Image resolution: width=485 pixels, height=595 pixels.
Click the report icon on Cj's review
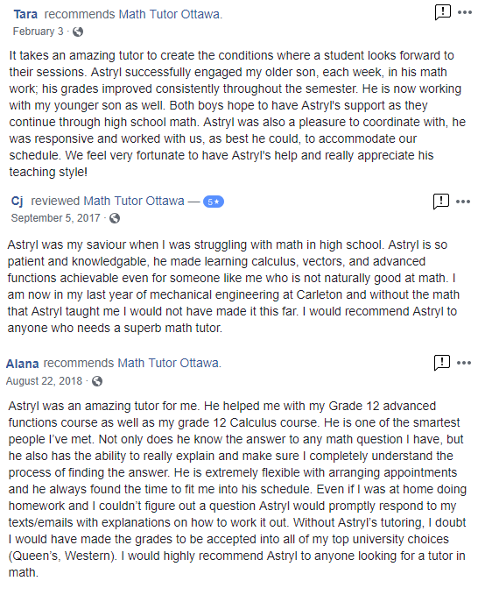441,202
